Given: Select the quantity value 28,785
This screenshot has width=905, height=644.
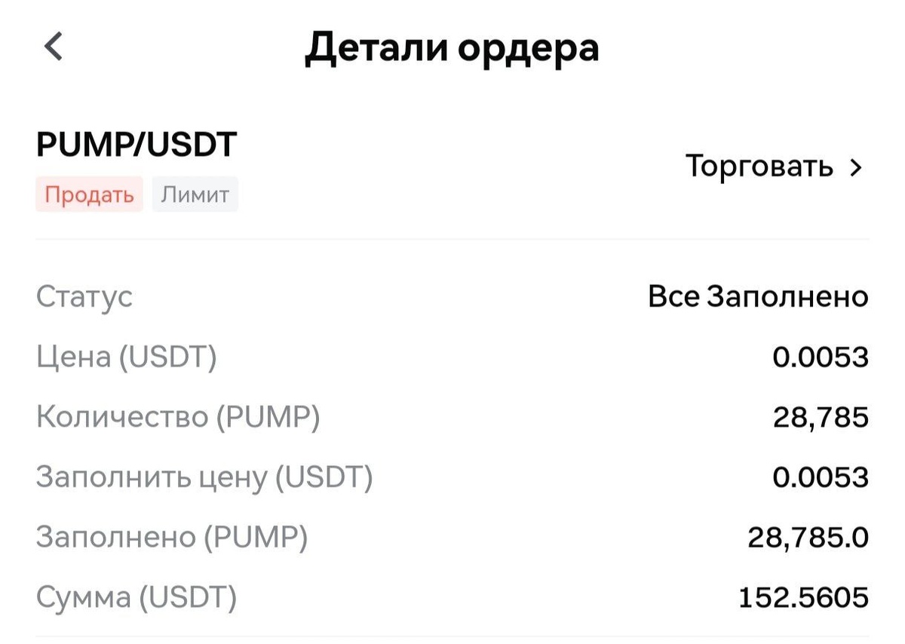Looking at the screenshot, I should (821, 418).
